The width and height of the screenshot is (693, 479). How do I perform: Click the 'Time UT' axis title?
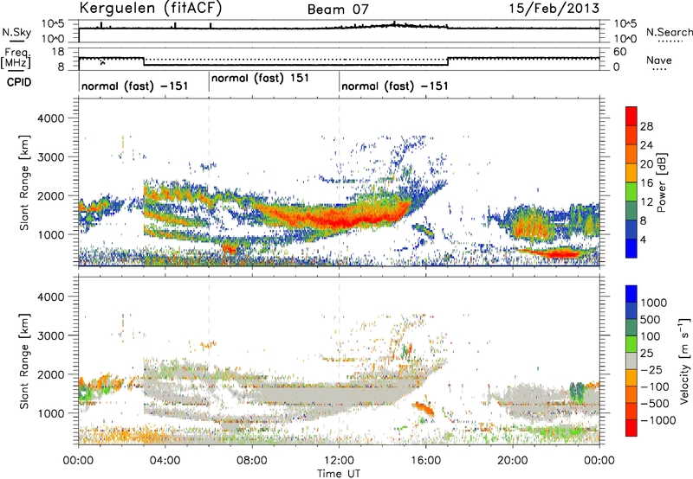(x=339, y=474)
